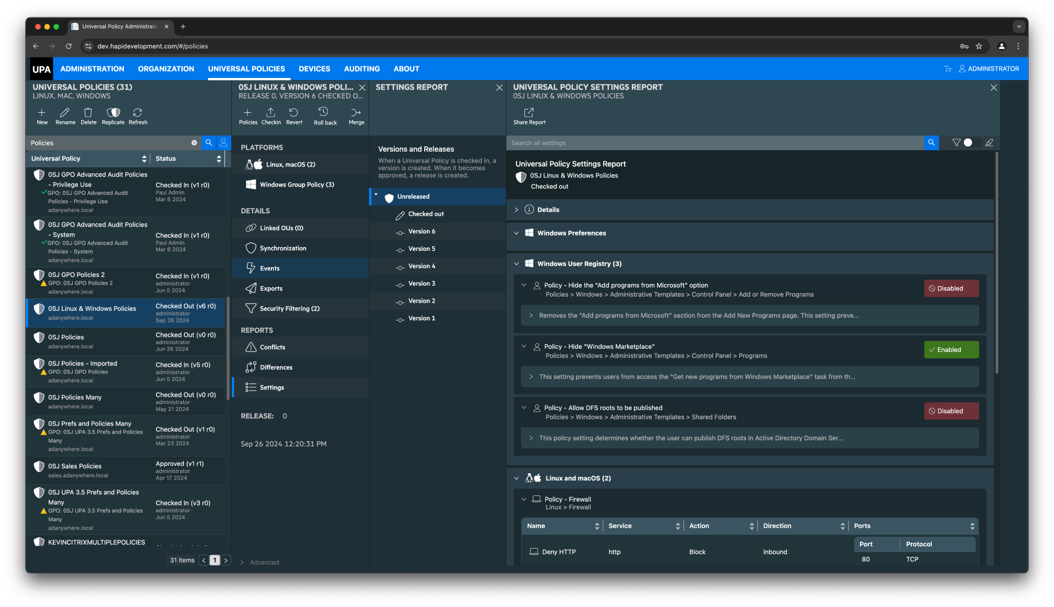The width and height of the screenshot is (1054, 607).
Task: Select the Merge icon
Action: (x=356, y=115)
